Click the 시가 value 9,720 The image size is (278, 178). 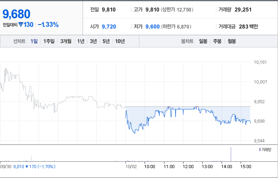pos(109,27)
